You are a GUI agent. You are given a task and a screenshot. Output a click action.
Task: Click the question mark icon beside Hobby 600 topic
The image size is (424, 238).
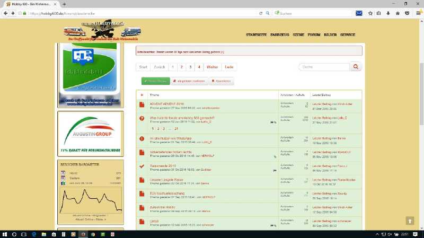tap(142, 118)
